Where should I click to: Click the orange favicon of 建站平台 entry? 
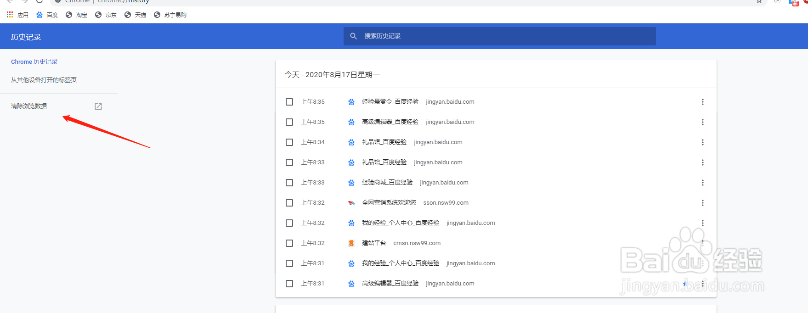[351, 243]
